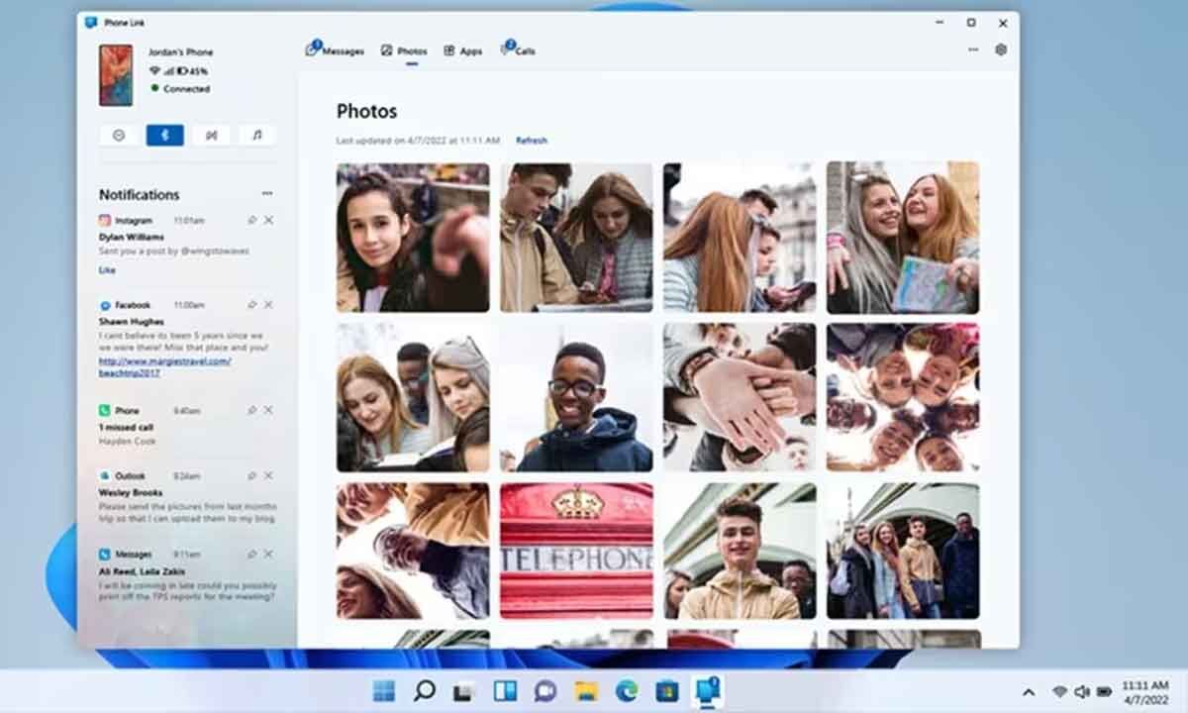Dismiss the Messages notification from Ali Reed
The width and height of the screenshot is (1188, 713).
tap(269, 554)
